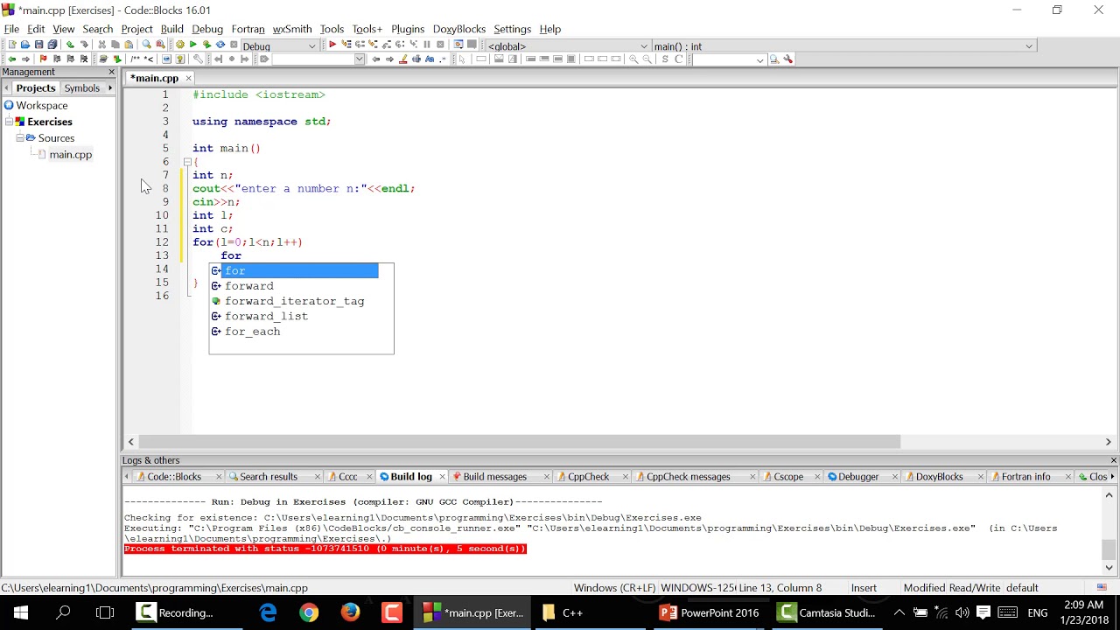Screen dimensions: 1120x630
Task: Collapse the Sources folder tree node
Action: point(20,138)
